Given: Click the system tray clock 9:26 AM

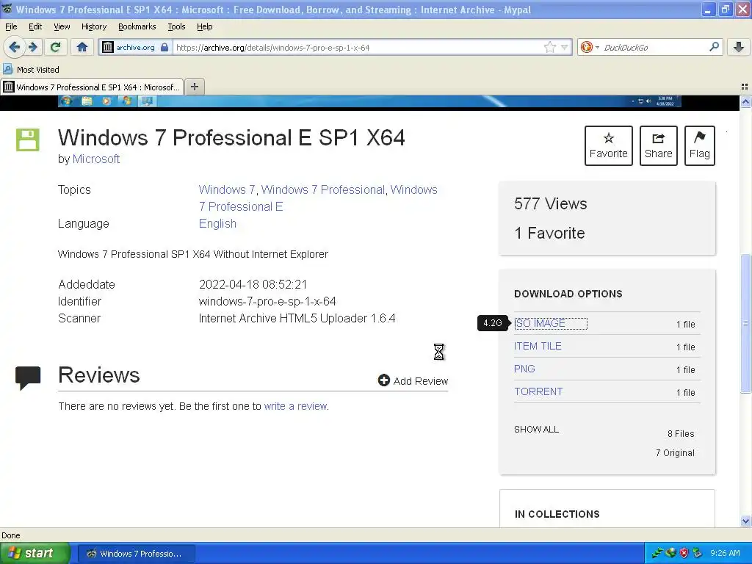Looking at the screenshot, I should point(725,553).
